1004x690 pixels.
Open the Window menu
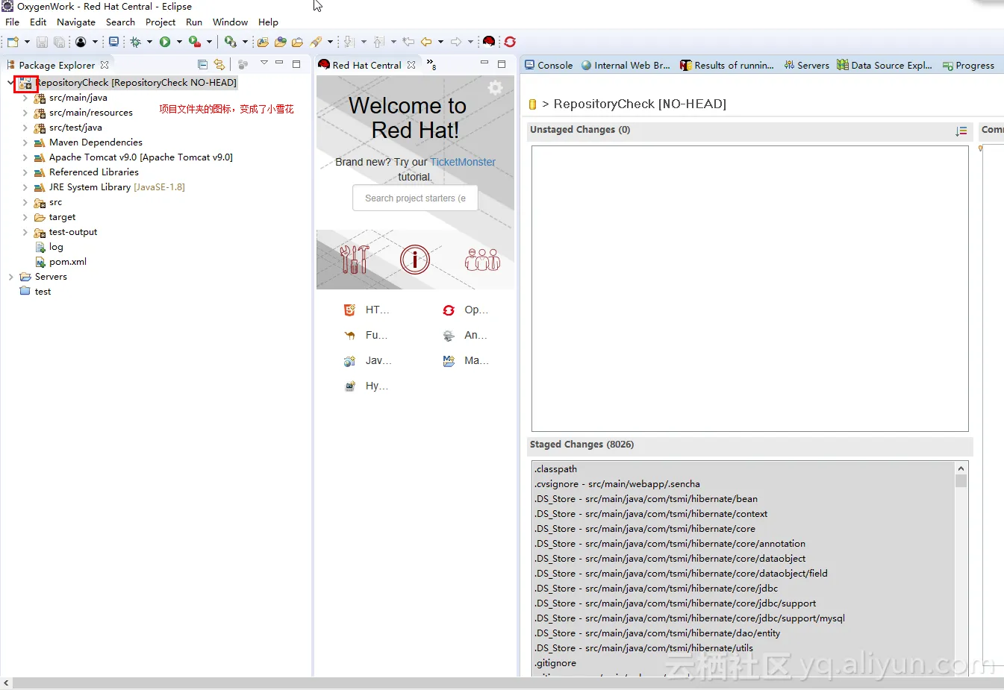point(230,22)
